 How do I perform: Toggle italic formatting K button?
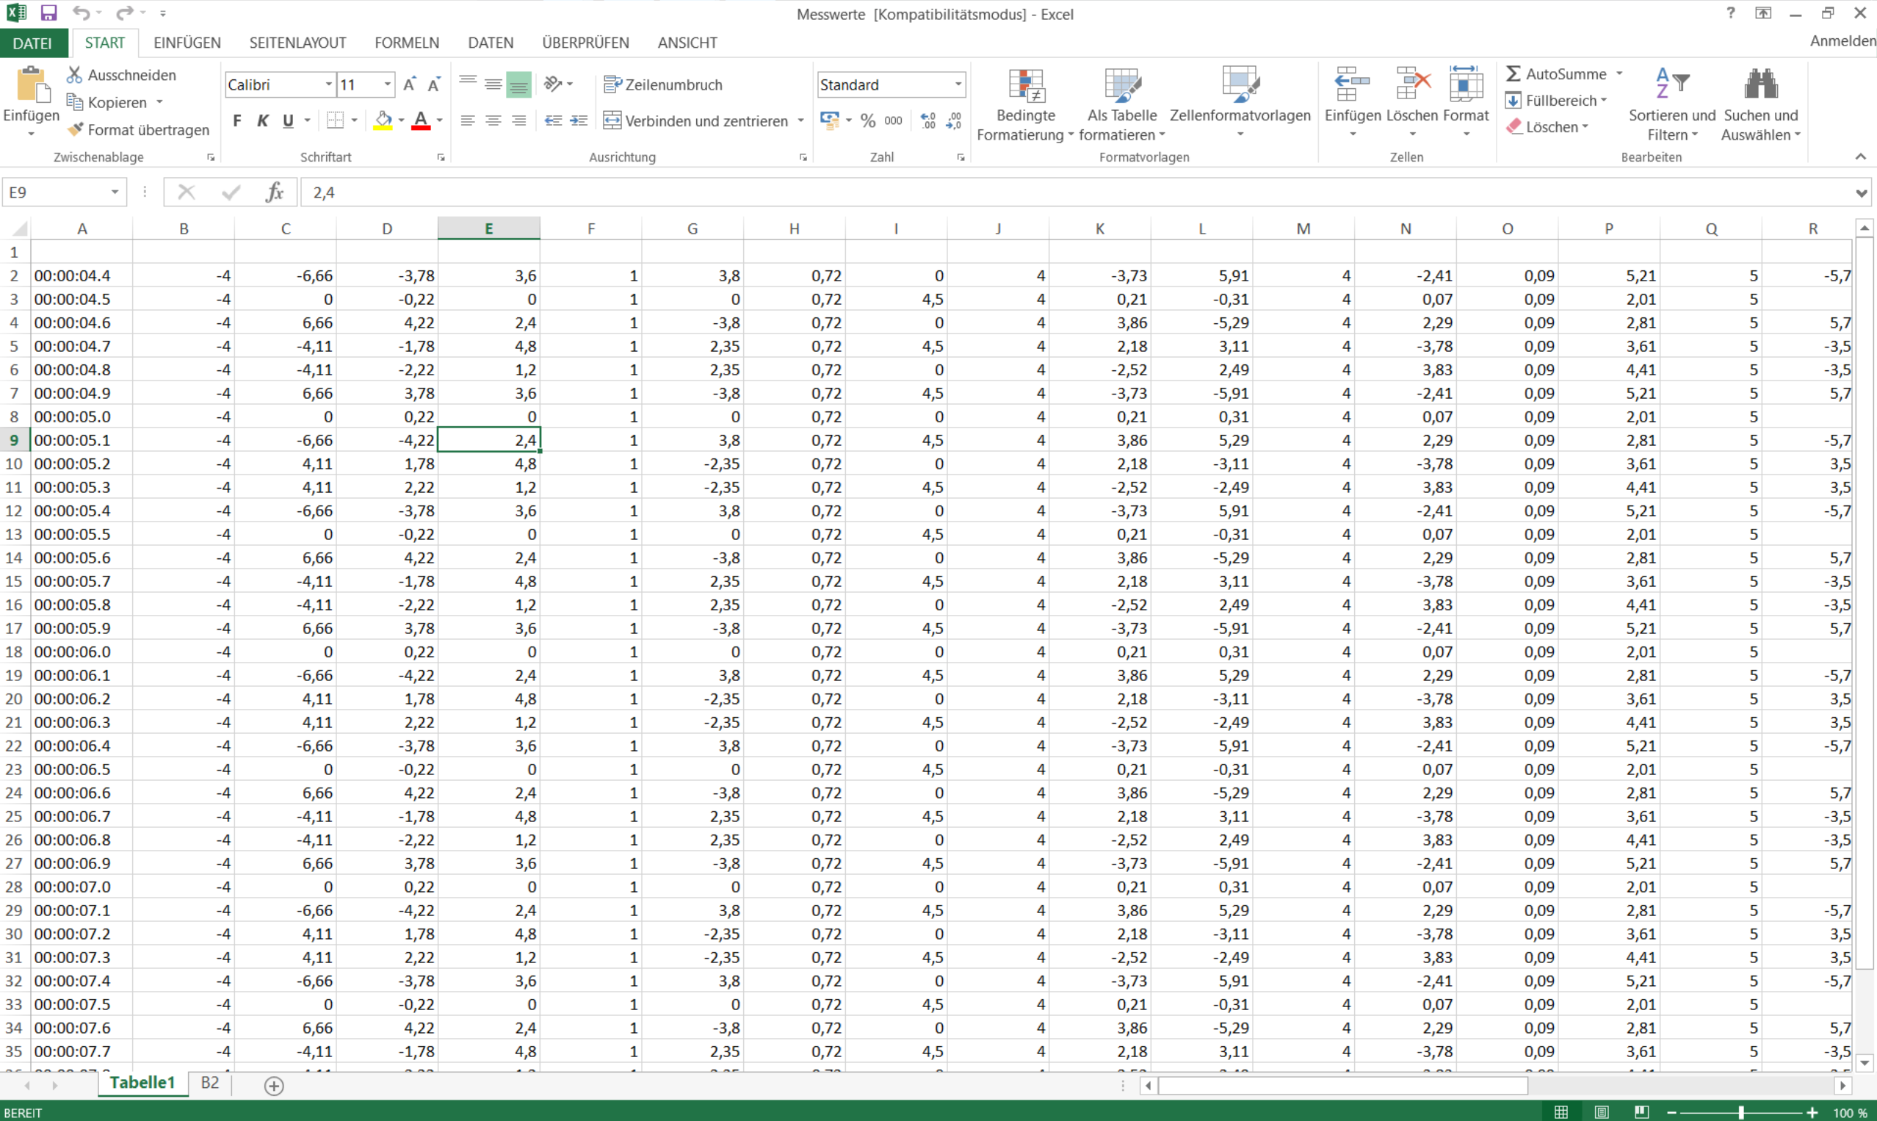click(262, 121)
